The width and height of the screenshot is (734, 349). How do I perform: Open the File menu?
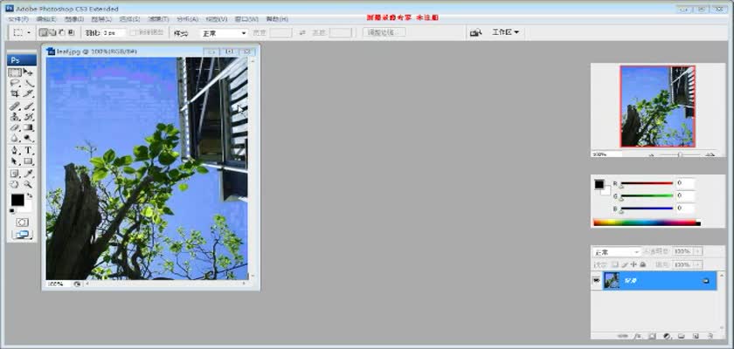click(18, 18)
